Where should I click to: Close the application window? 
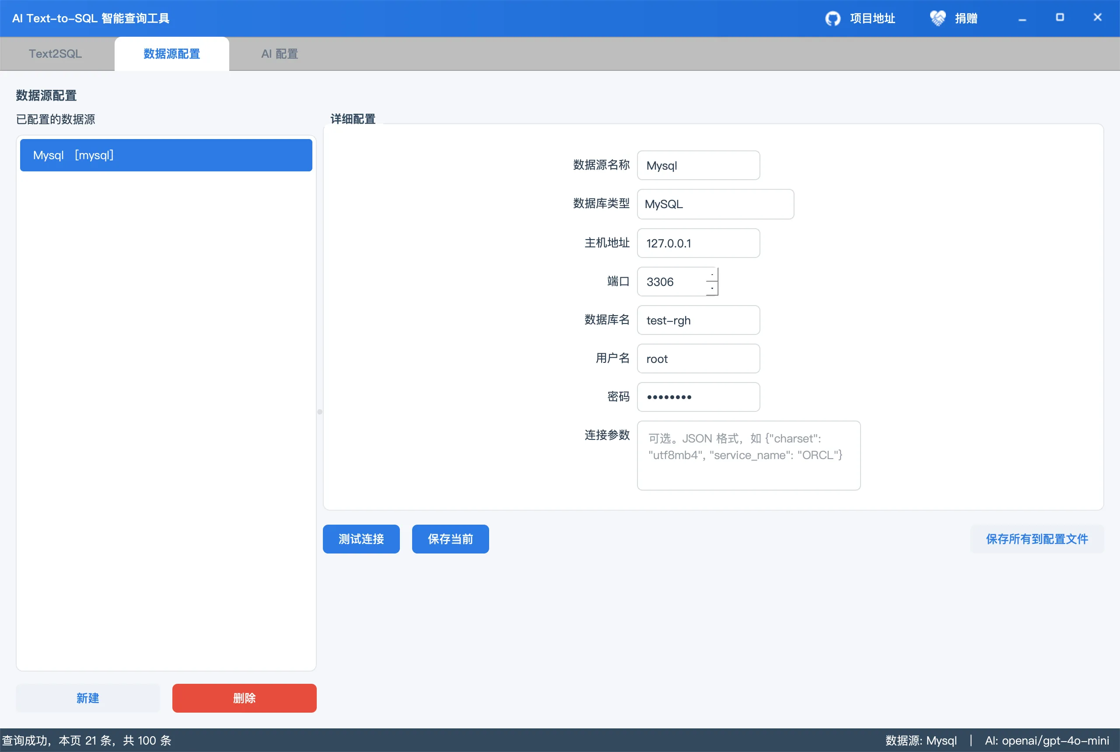[x=1097, y=17]
